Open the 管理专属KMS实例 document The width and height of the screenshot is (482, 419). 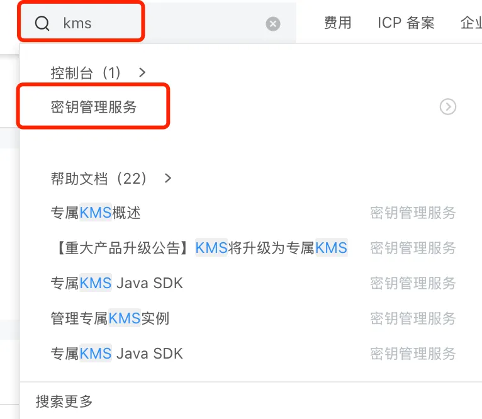pos(110,318)
